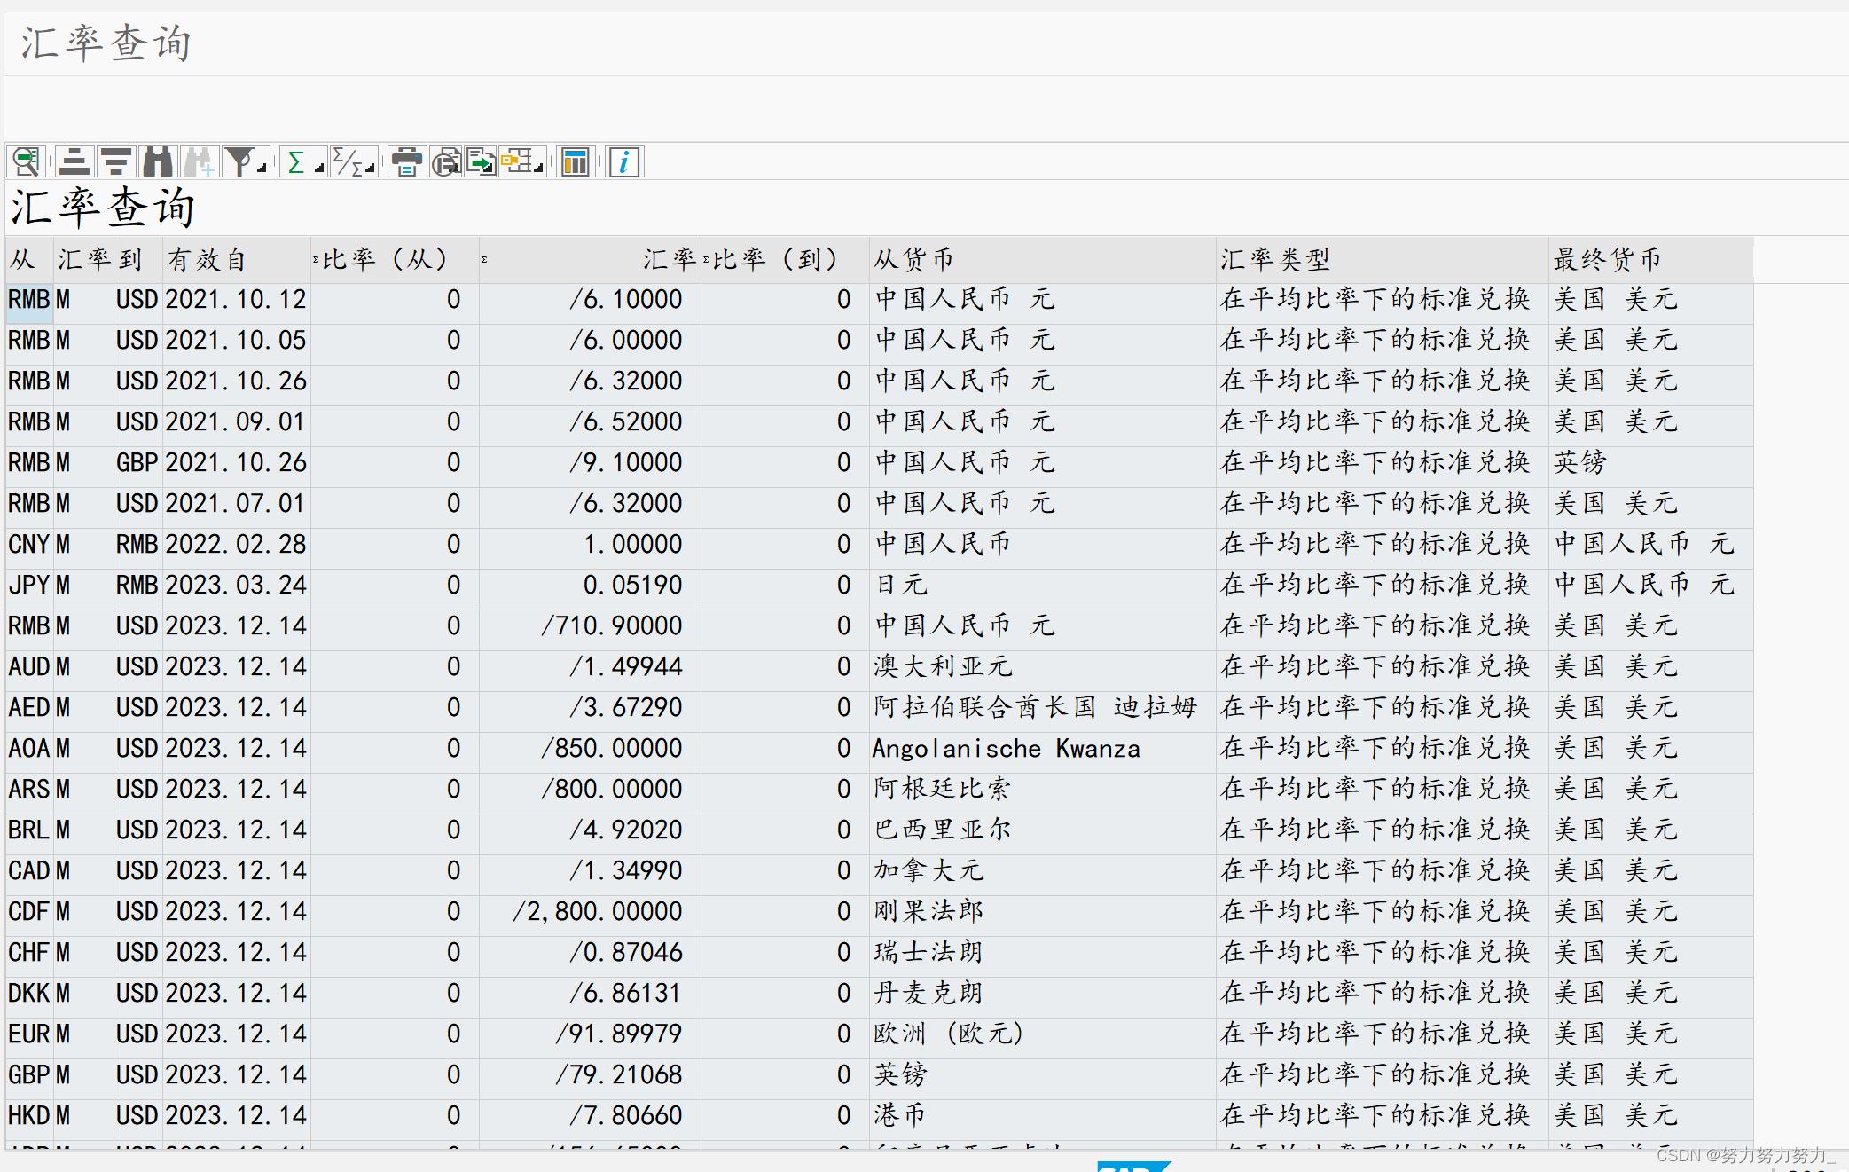Click the blue Information icon

624,162
